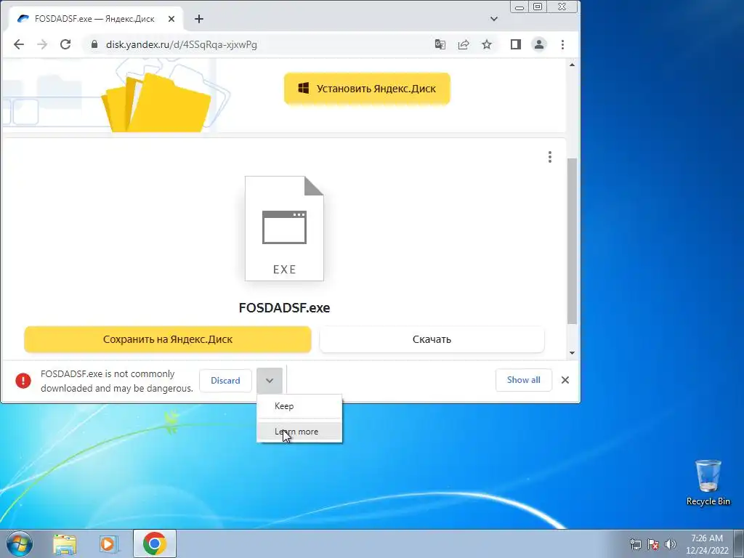Click Установить Яндекс.Диск button
The width and height of the screenshot is (744, 558).
[367, 89]
